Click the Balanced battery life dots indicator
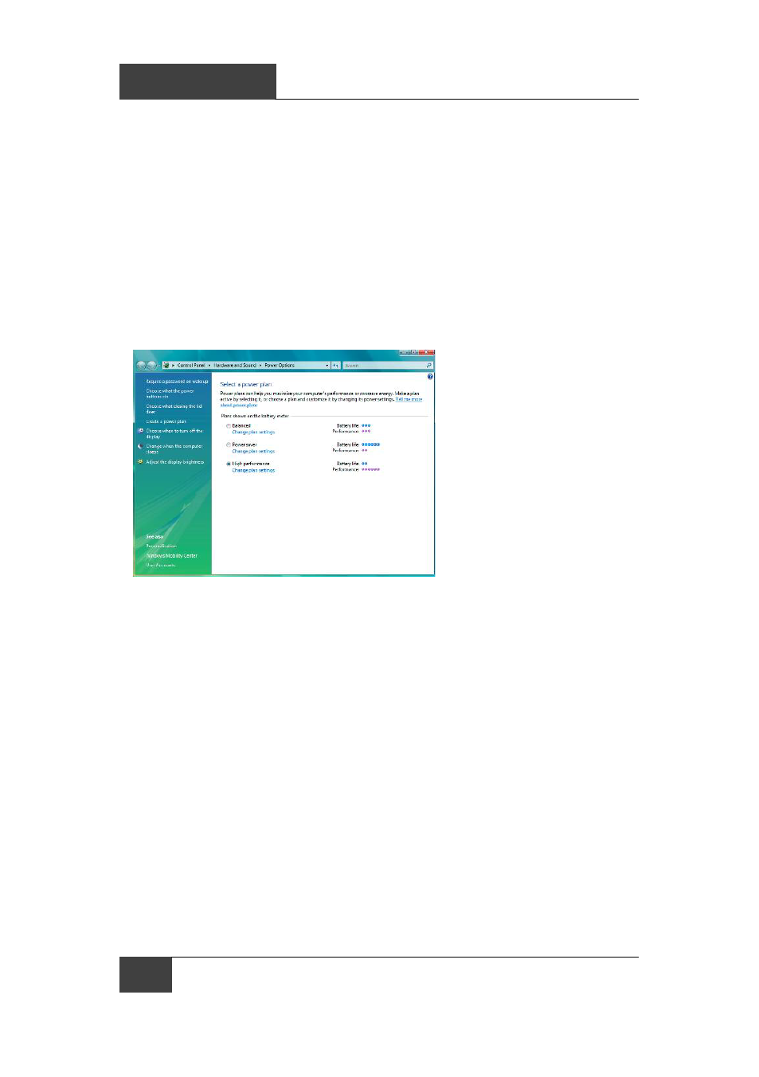 point(366,426)
